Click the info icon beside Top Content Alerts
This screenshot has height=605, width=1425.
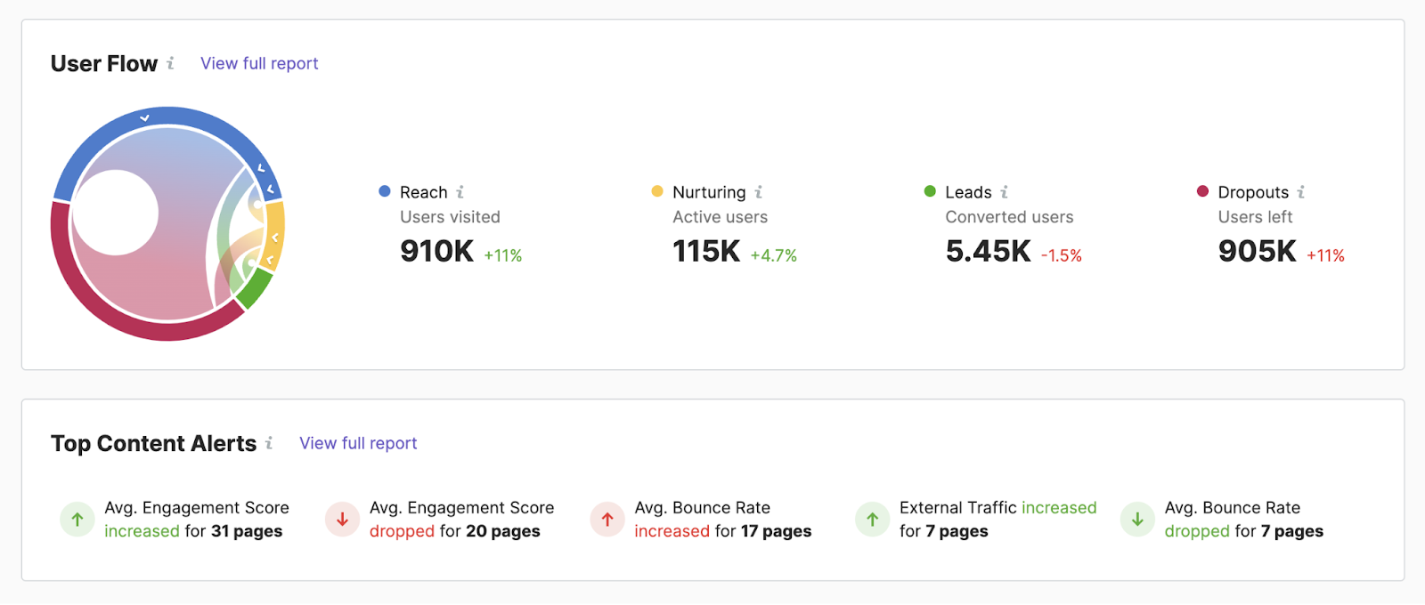269,443
